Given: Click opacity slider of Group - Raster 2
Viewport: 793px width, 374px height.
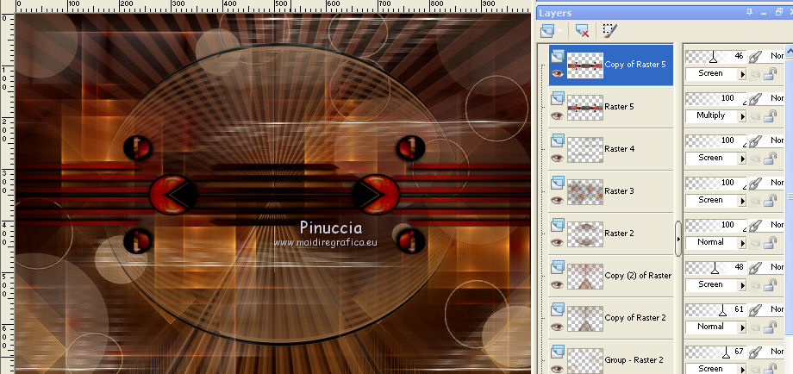Looking at the screenshot, I should [715, 352].
